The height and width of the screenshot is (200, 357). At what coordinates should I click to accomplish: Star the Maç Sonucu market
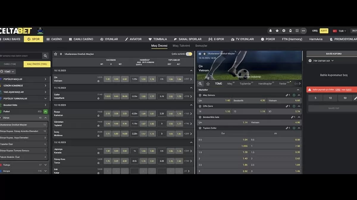point(200,95)
